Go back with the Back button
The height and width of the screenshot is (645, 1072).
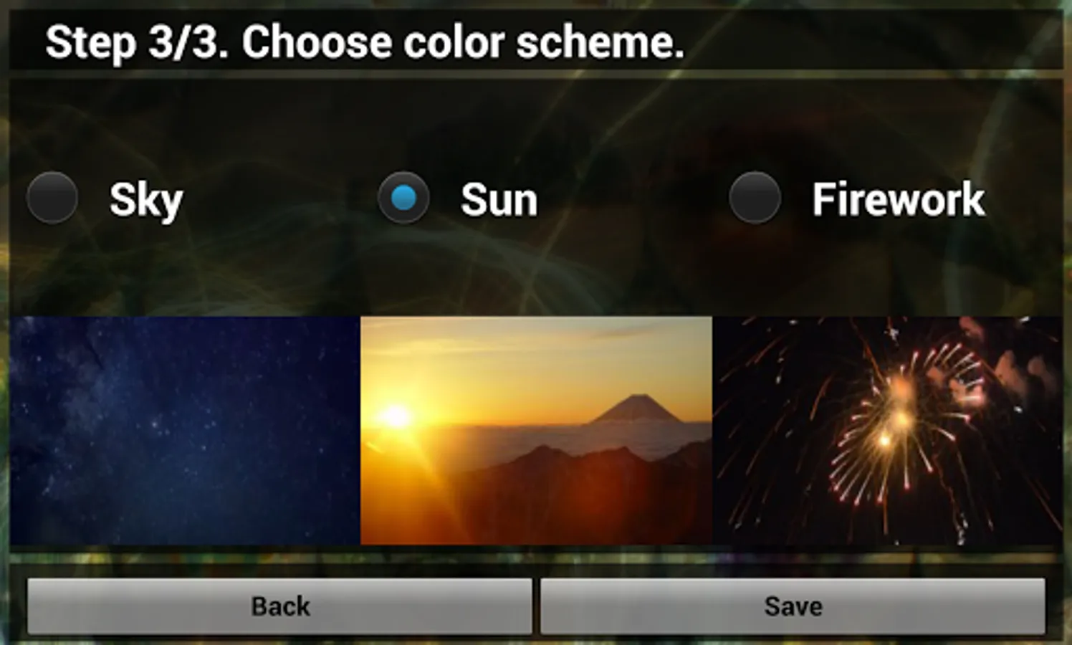tap(279, 606)
